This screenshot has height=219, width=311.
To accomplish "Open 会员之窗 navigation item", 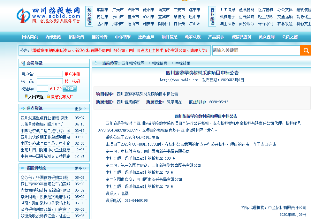I will (290, 37).
